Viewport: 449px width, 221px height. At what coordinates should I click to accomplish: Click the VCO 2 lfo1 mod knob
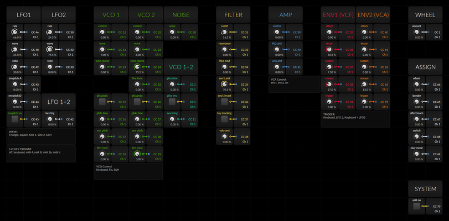pyautogui.click(x=137, y=154)
